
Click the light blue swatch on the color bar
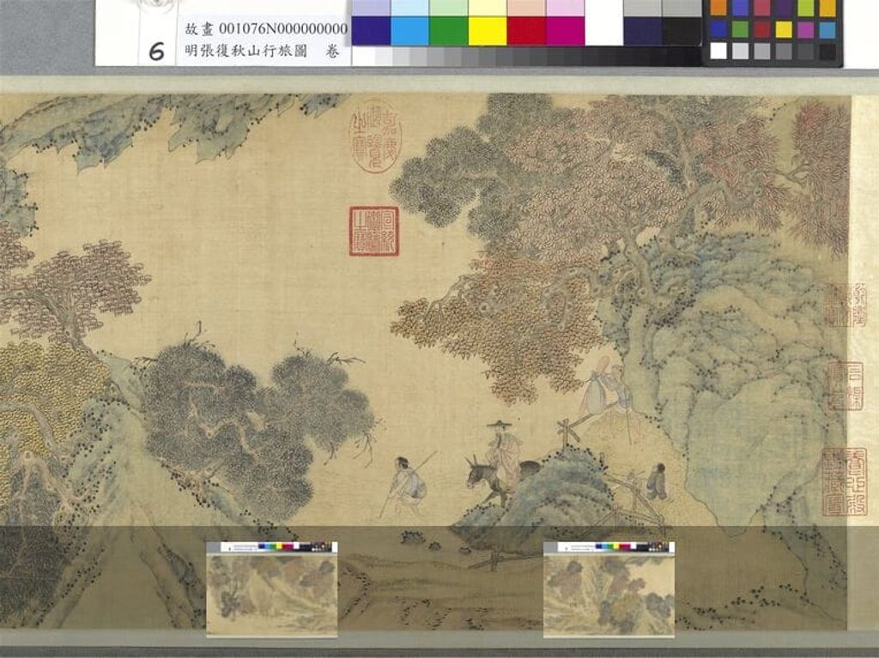coord(409,31)
